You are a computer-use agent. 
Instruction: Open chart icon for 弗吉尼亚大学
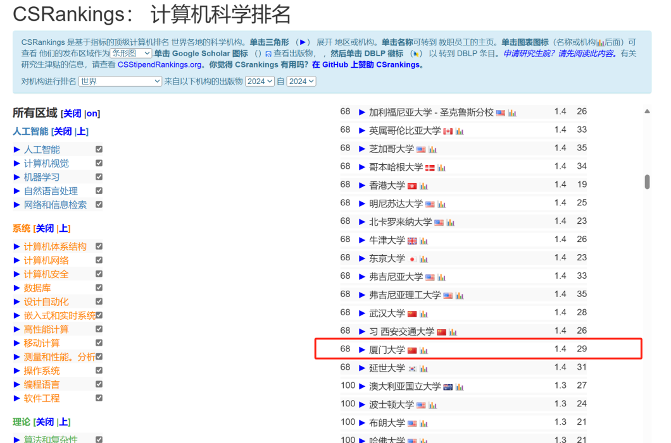tap(442, 277)
